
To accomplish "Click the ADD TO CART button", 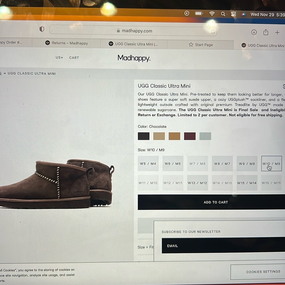I will pyautogui.click(x=211, y=202).
